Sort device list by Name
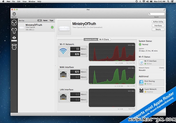This screenshot has width=176, height=123. pyautogui.click(x=45, y=20)
